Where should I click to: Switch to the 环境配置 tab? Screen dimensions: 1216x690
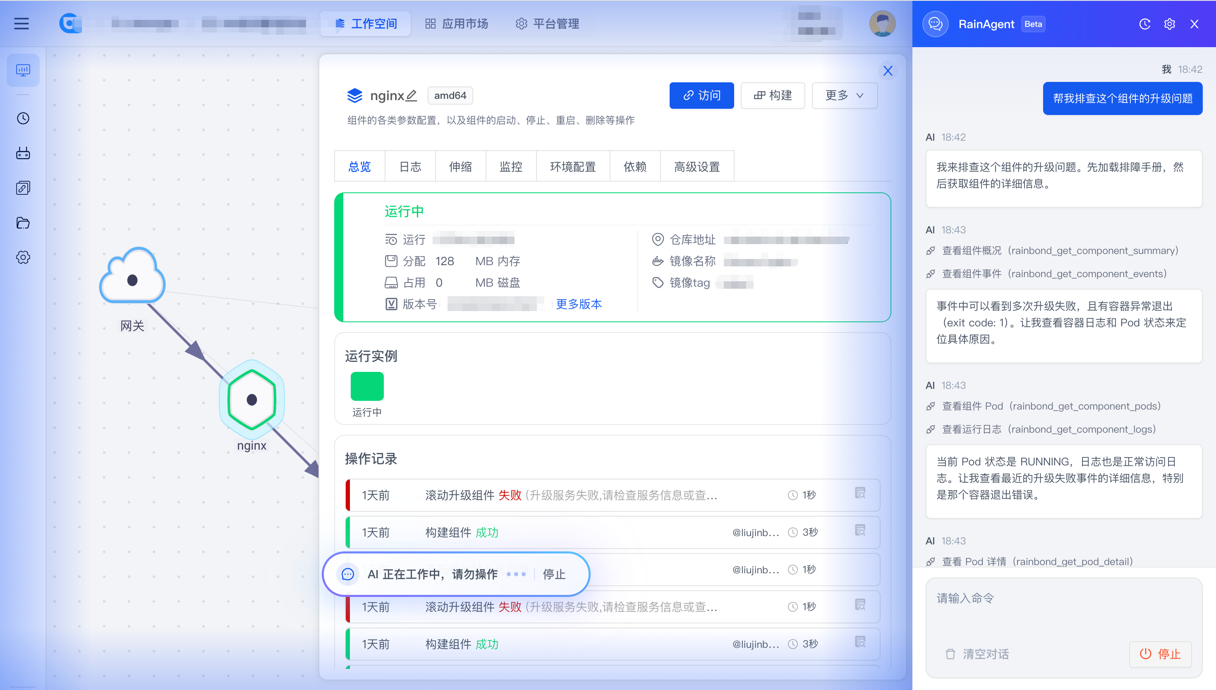coord(573,166)
